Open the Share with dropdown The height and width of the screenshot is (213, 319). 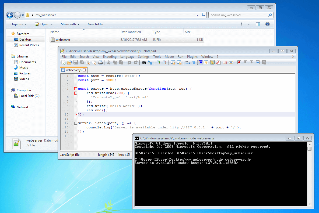[70, 24]
